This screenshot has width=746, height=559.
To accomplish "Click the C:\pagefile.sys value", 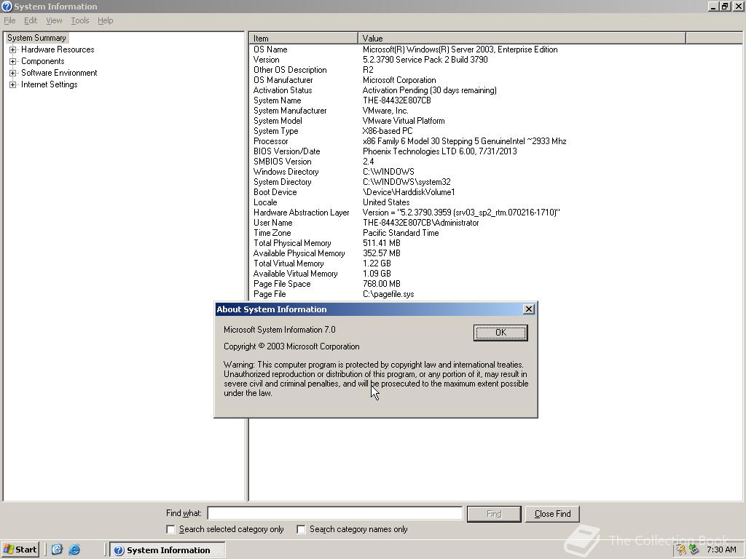I will (388, 294).
